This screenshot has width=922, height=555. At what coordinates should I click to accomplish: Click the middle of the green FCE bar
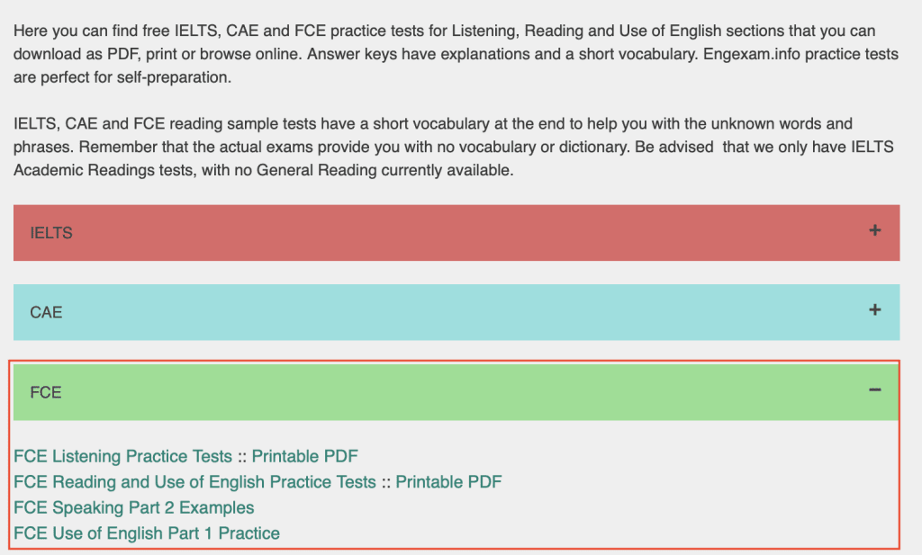(456, 392)
